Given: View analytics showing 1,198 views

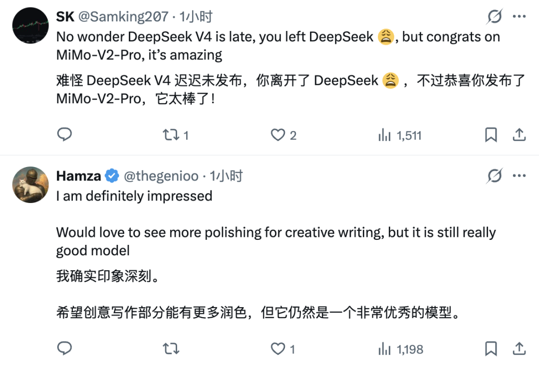Looking at the screenshot, I should pyautogui.click(x=384, y=349).
